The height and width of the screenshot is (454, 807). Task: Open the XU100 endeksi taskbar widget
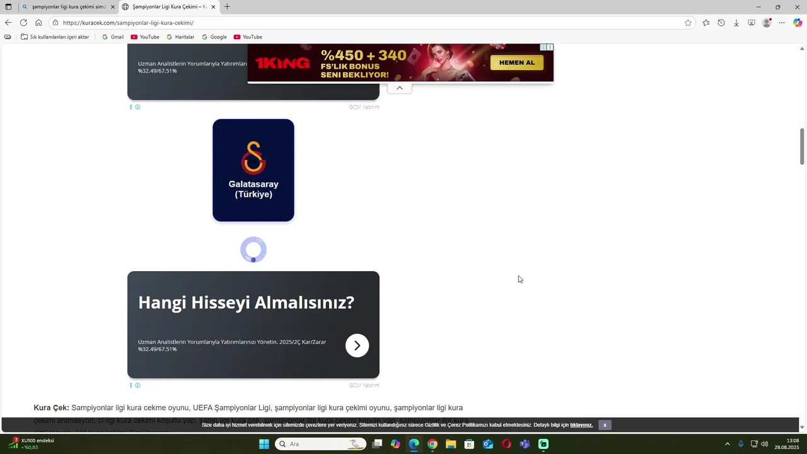pos(32,444)
